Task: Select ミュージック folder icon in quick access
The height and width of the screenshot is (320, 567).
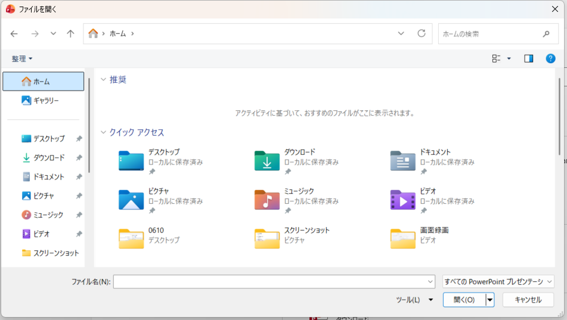Action: click(267, 200)
